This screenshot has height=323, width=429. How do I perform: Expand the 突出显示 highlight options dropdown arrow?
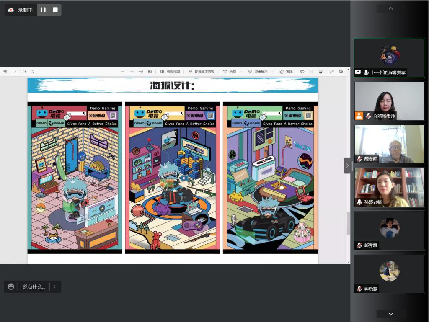click(x=273, y=72)
